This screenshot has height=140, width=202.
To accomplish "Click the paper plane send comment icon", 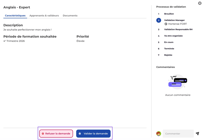I will click(x=197, y=134).
